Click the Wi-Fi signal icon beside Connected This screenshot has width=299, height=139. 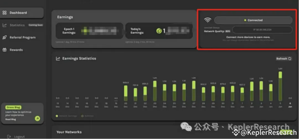(208, 20)
